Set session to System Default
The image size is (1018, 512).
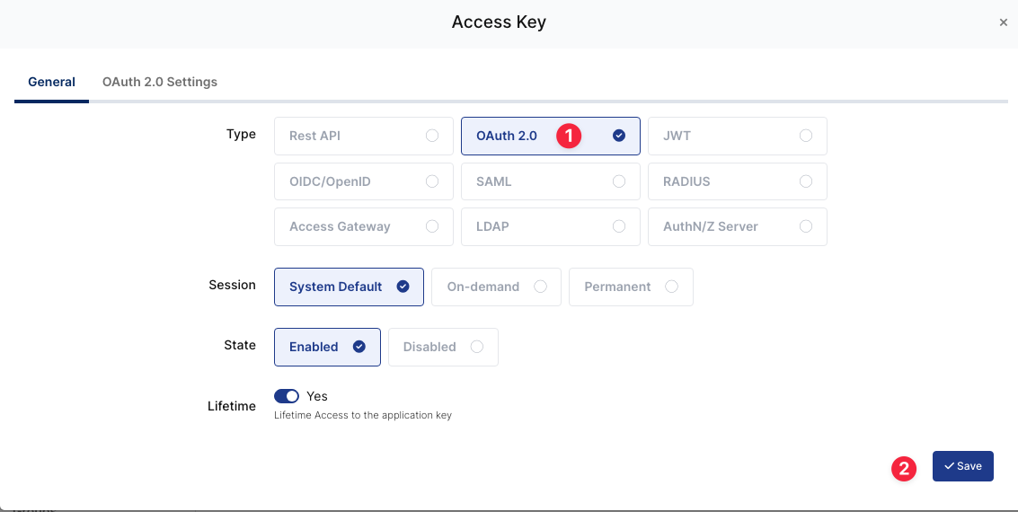click(x=348, y=287)
